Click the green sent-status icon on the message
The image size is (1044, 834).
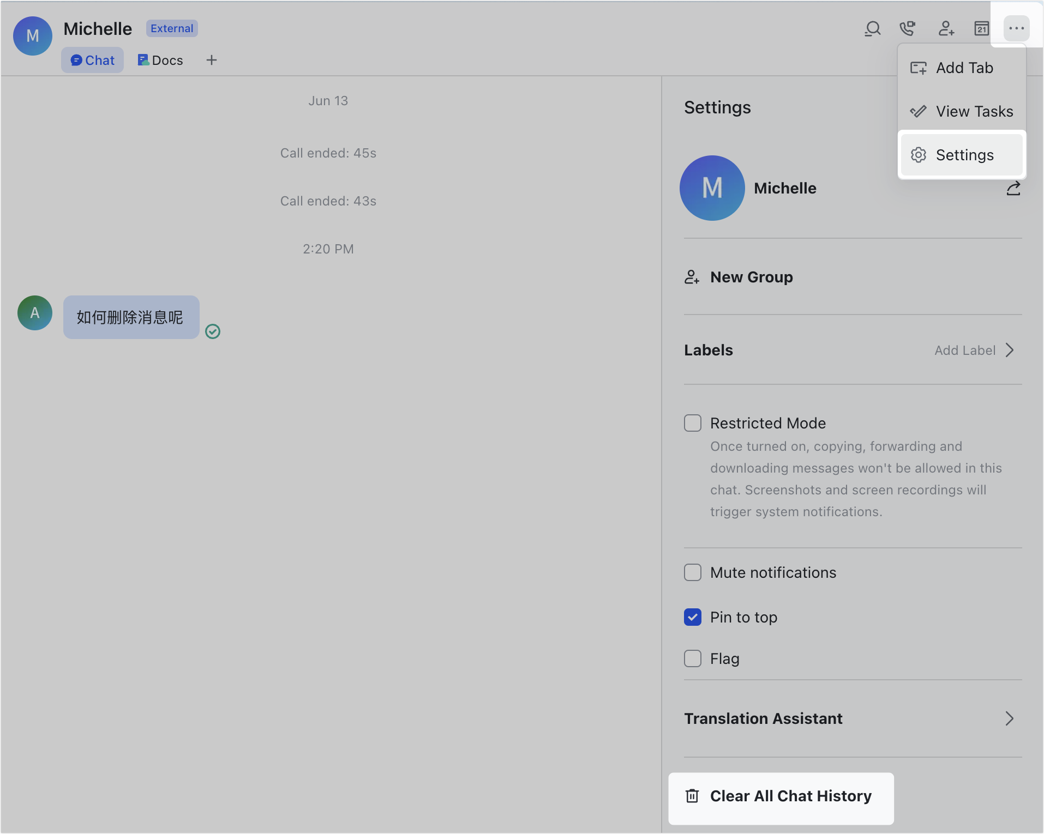[213, 331]
